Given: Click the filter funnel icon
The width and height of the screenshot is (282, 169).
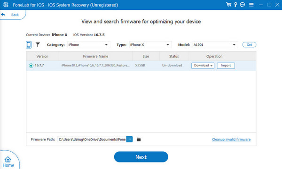Looking at the screenshot, I should point(38,44).
